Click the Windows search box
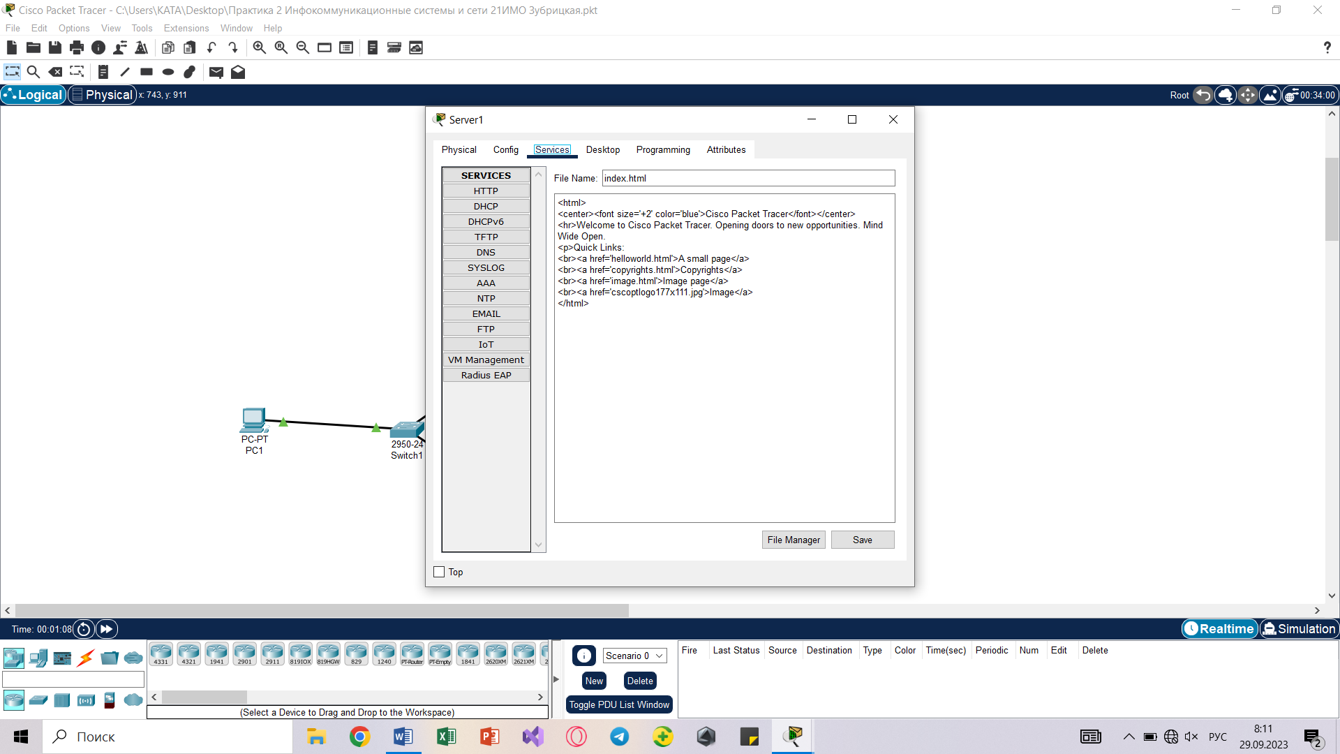The height and width of the screenshot is (754, 1340). click(167, 737)
